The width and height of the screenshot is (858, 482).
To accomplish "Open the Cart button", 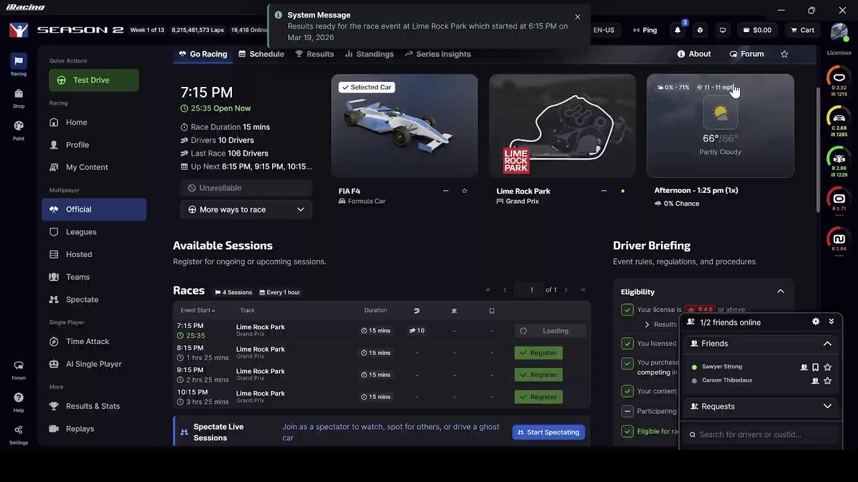I will pos(802,30).
